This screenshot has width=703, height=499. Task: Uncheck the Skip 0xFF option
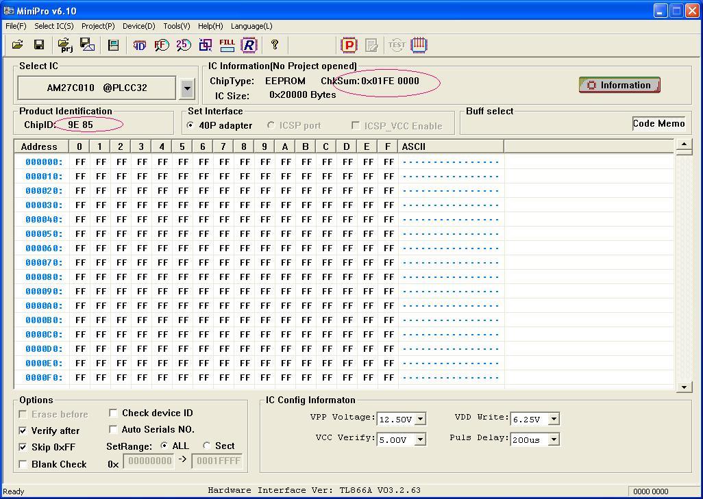[x=23, y=447]
